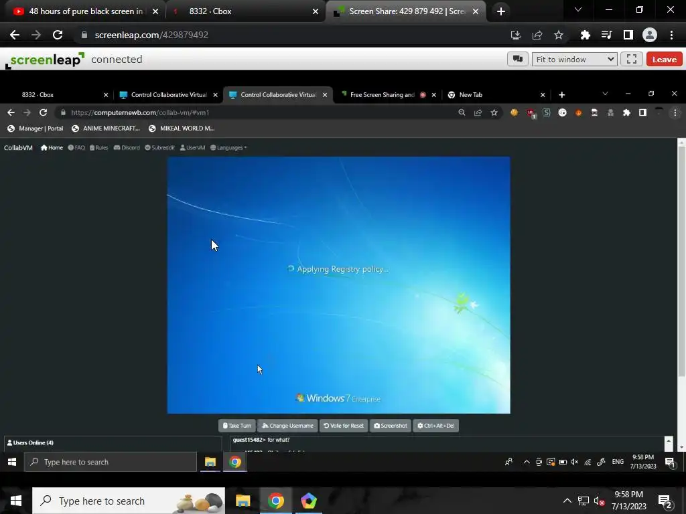
Task: Enter fullscreen in screenleap viewer
Action: pos(631,59)
